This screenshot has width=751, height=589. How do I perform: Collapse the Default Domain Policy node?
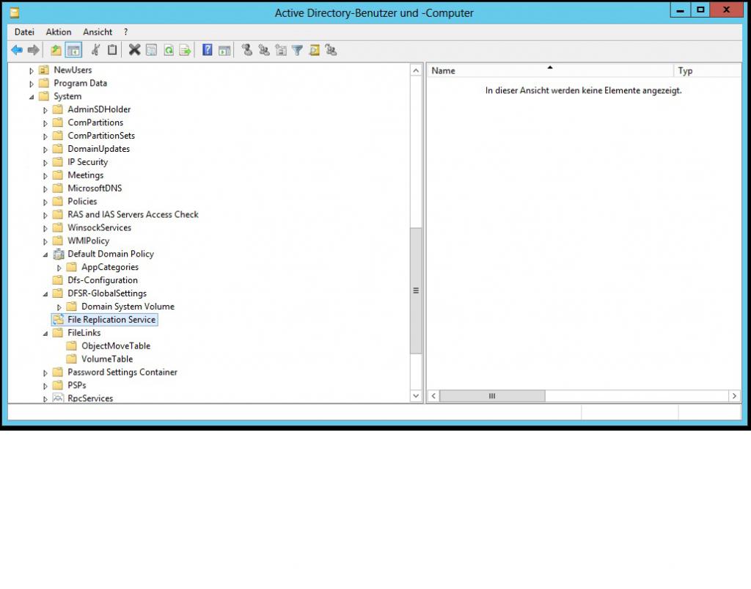click(45, 255)
